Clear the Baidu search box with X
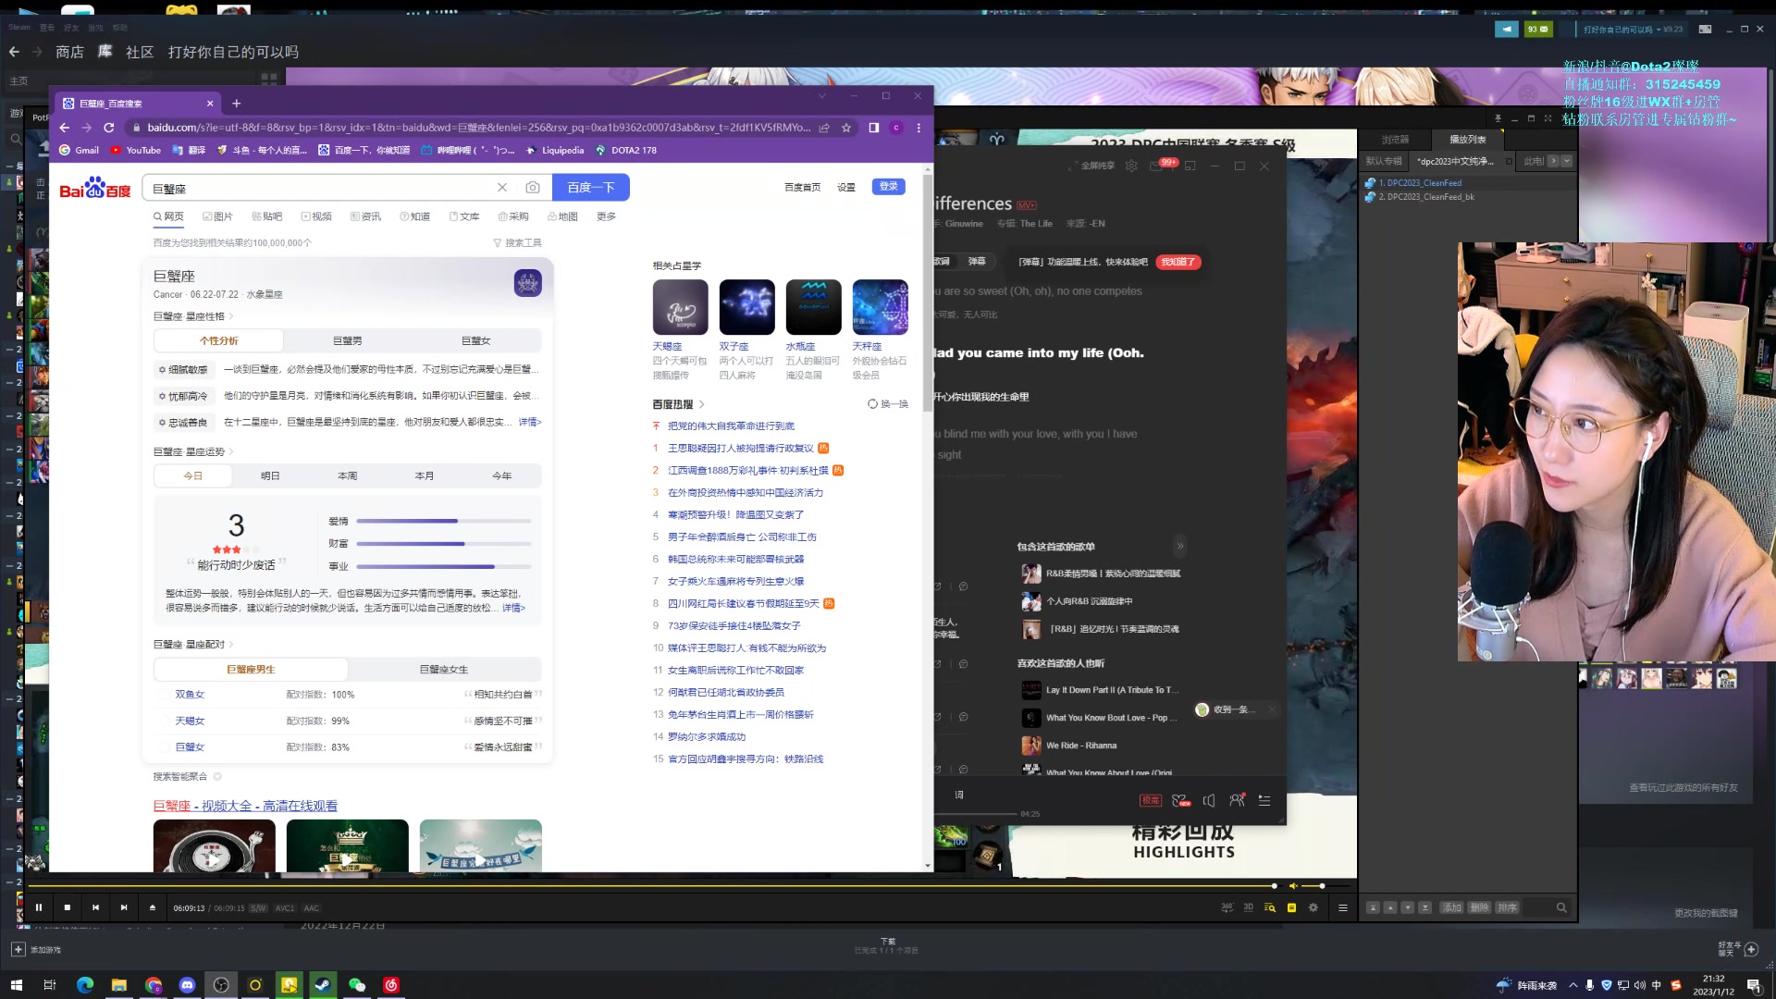The width and height of the screenshot is (1776, 999). (502, 188)
